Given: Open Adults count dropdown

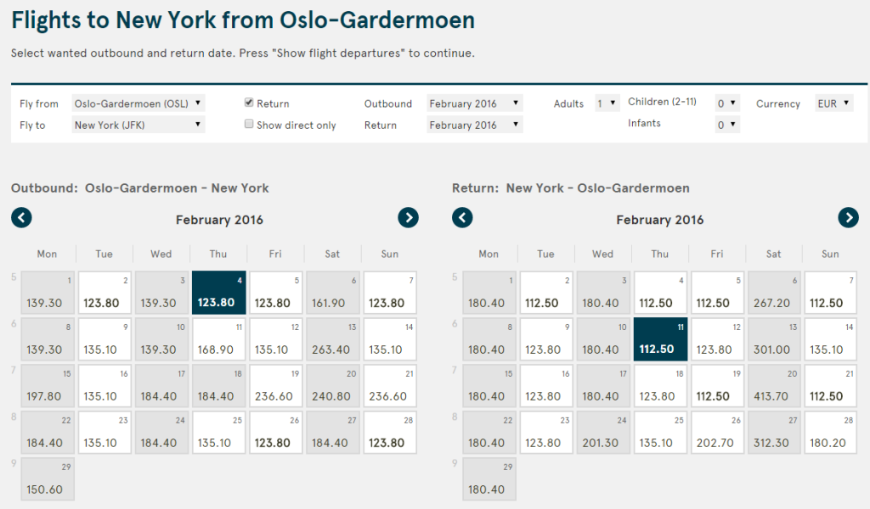Looking at the screenshot, I should click(607, 103).
